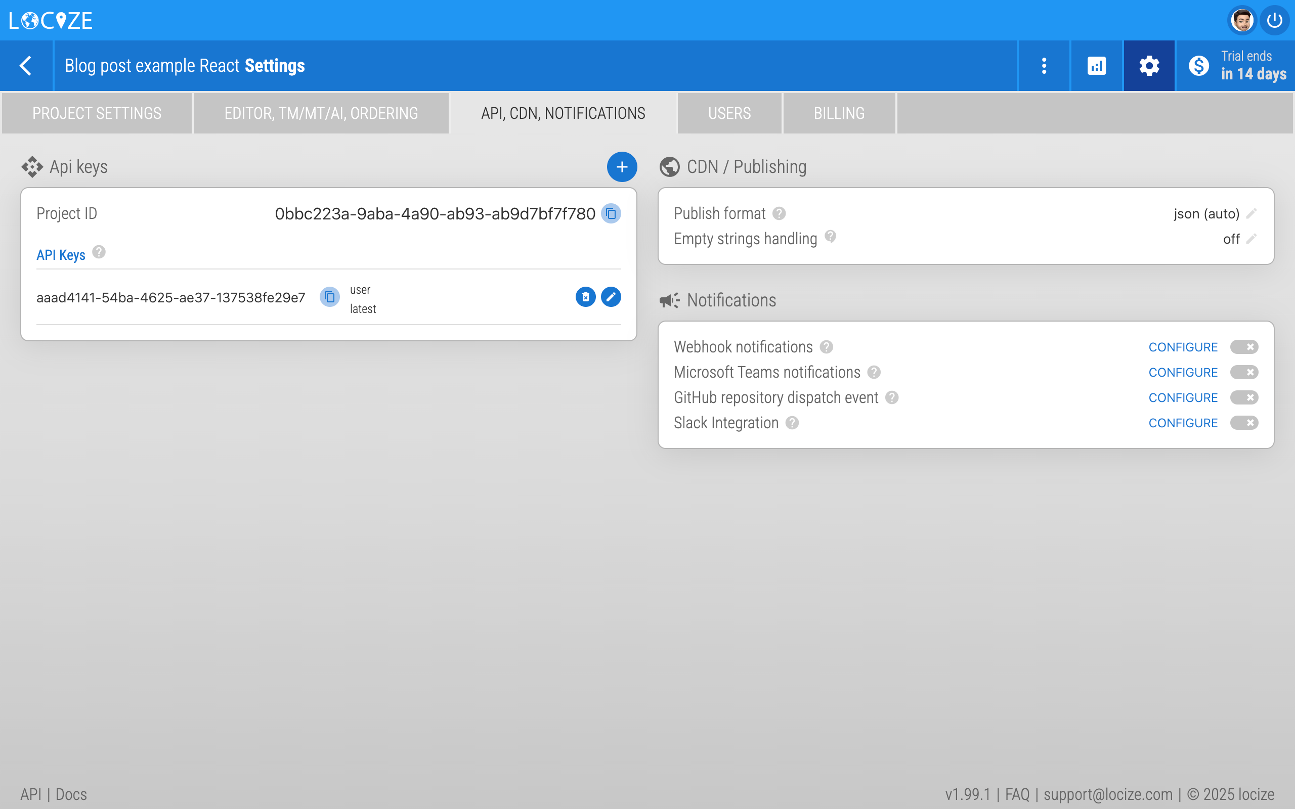
Task: Delete the user latest API key
Action: coord(585,297)
